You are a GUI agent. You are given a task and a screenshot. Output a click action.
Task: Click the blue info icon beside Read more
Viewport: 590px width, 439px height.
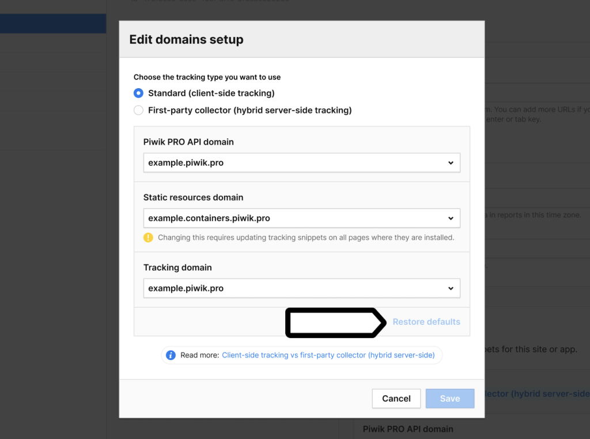[x=171, y=355]
